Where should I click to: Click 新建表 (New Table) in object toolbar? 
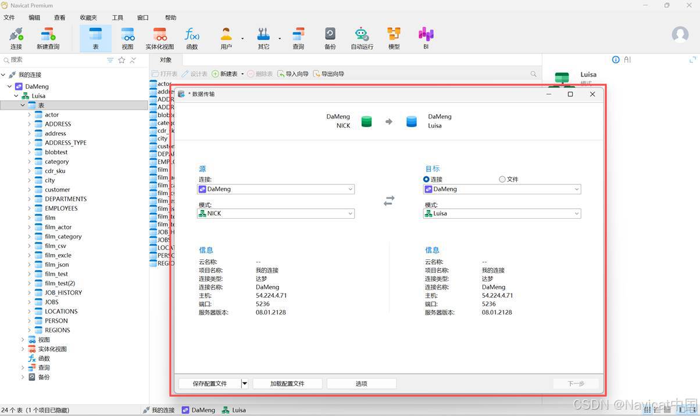(x=224, y=74)
